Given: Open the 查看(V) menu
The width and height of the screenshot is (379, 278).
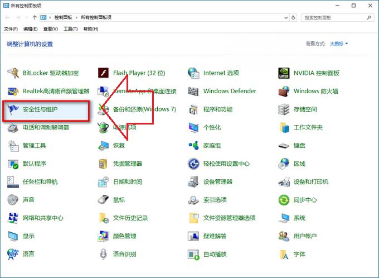Looking at the screenshot, I should (51, 29).
